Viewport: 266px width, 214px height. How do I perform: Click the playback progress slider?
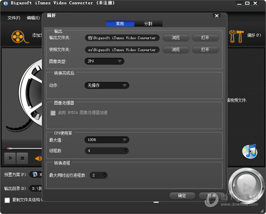tap(24, 149)
